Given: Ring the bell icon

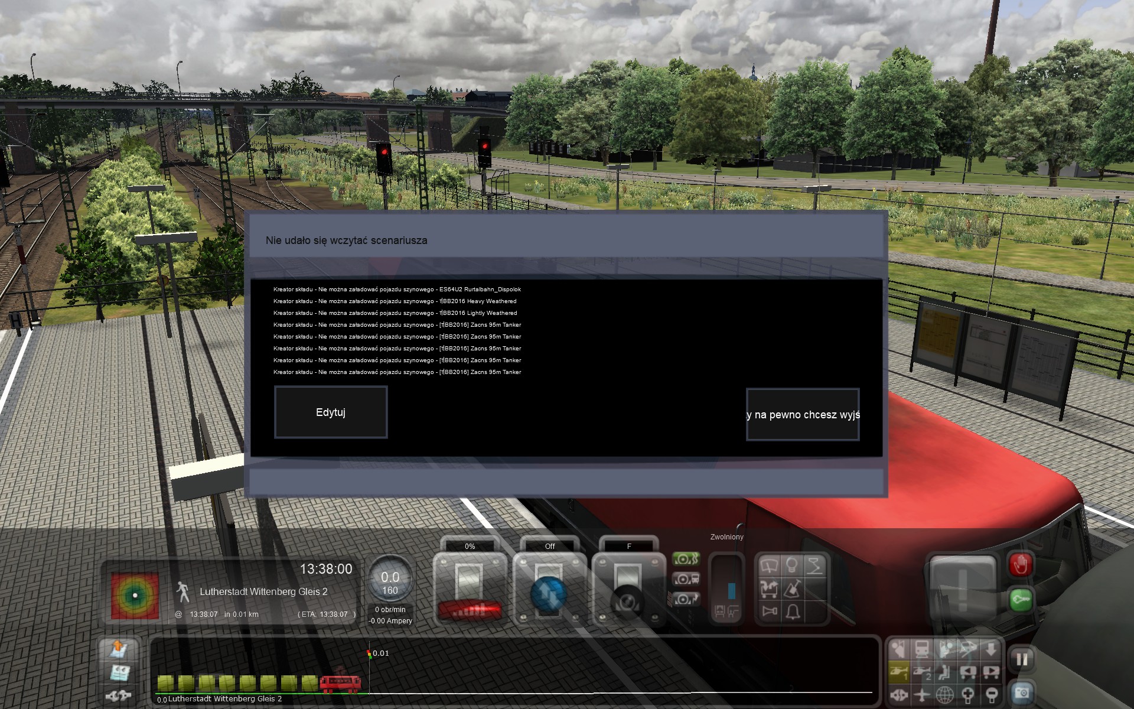Looking at the screenshot, I should point(793,611).
